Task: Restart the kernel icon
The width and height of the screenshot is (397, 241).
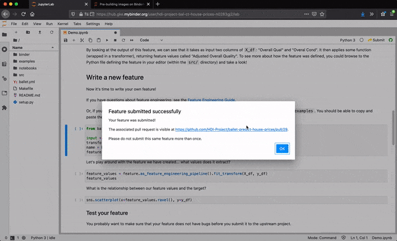Action: 123,40
